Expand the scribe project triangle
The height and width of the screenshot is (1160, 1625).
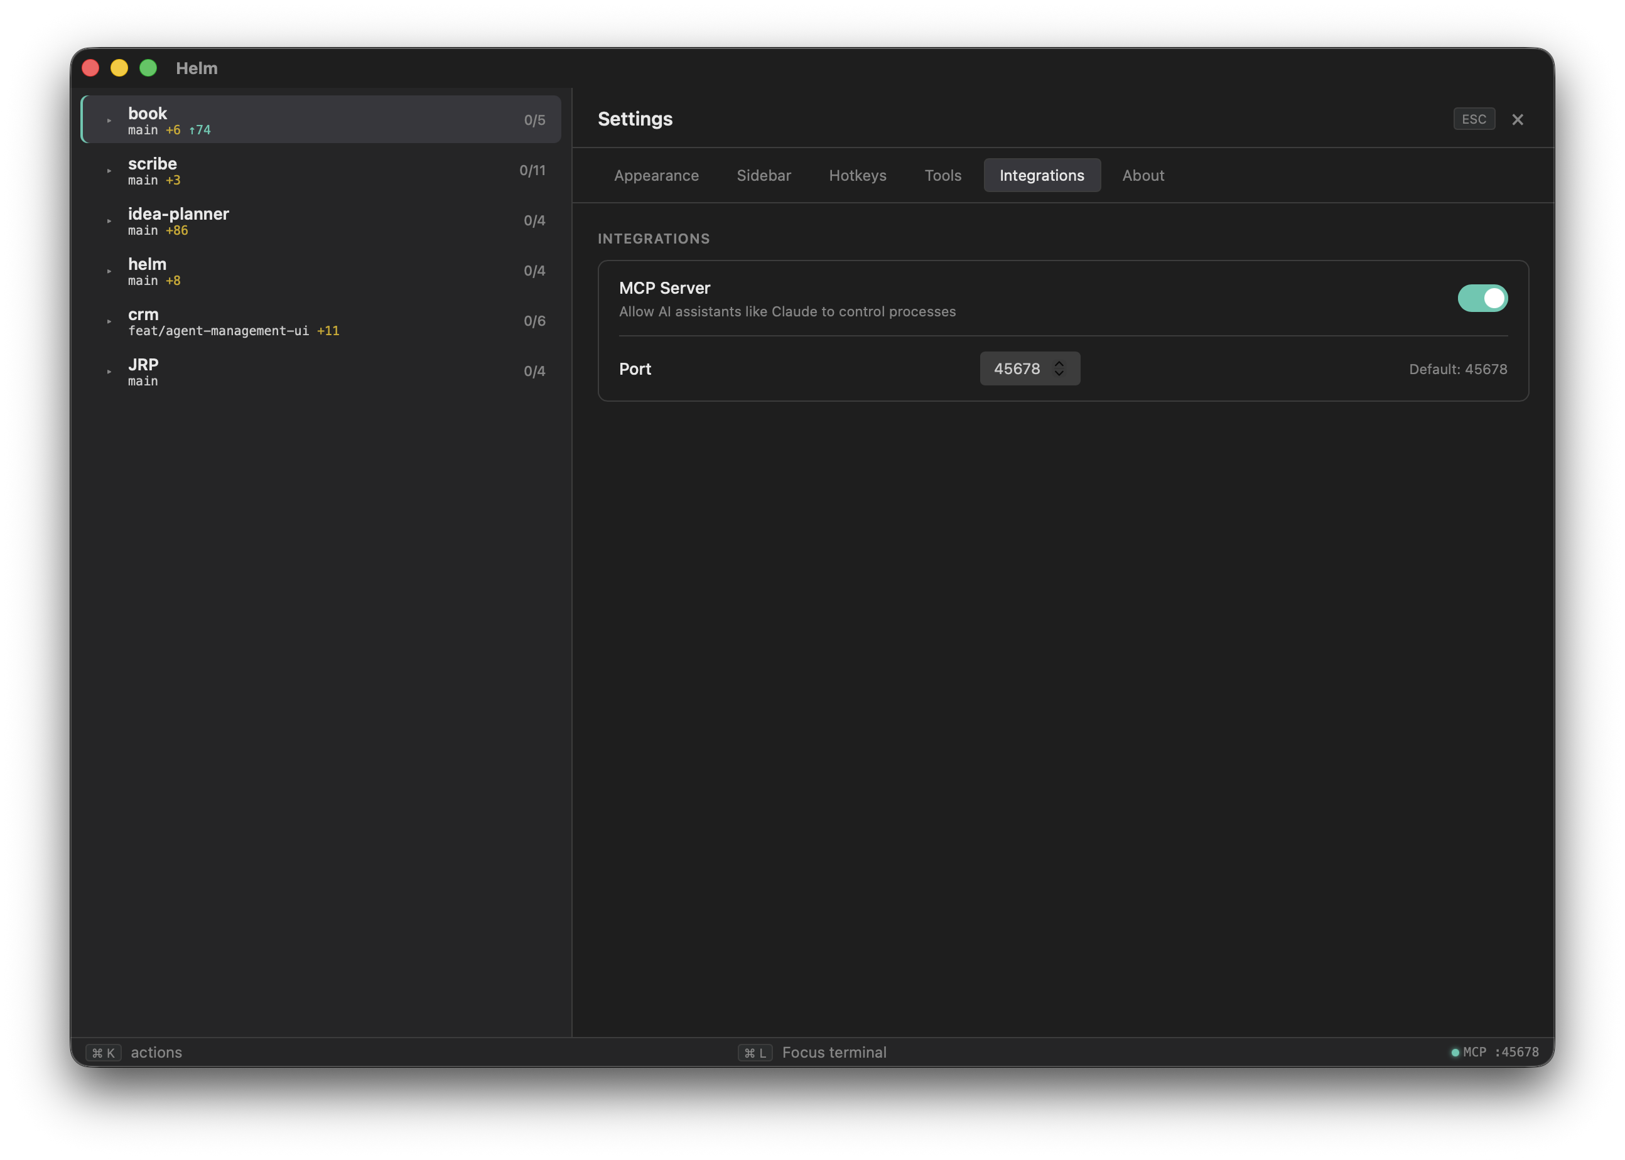(109, 171)
